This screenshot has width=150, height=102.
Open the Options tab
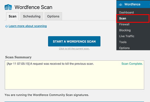click(53, 16)
